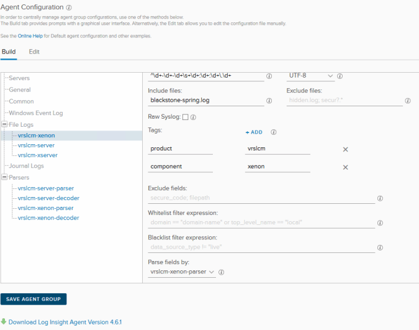The image size is (419, 330).
Task: Click the green download arrow icon
Action: pos(4,321)
